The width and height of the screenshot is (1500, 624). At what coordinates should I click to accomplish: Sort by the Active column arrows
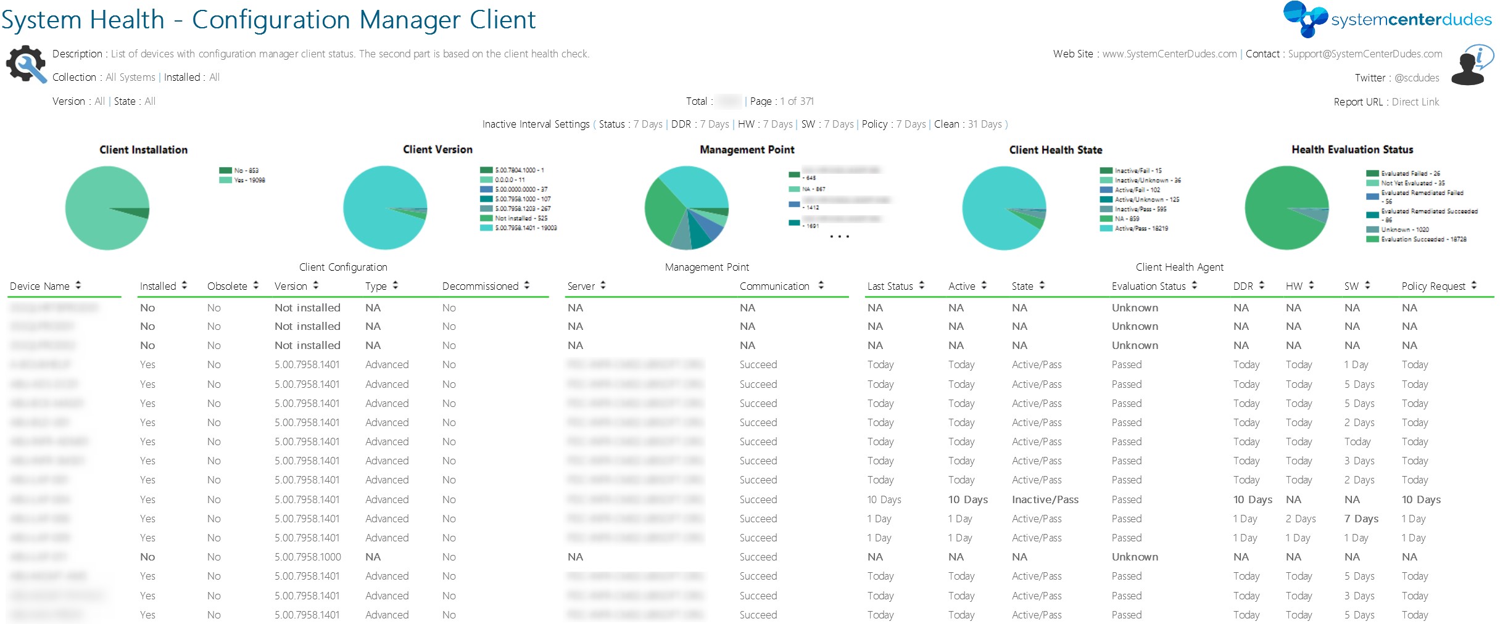point(984,285)
